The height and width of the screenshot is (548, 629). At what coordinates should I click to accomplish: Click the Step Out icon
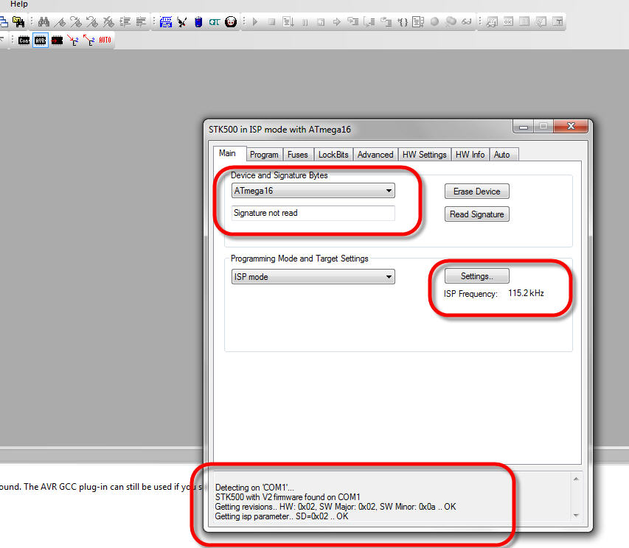pyautogui.click(x=386, y=21)
